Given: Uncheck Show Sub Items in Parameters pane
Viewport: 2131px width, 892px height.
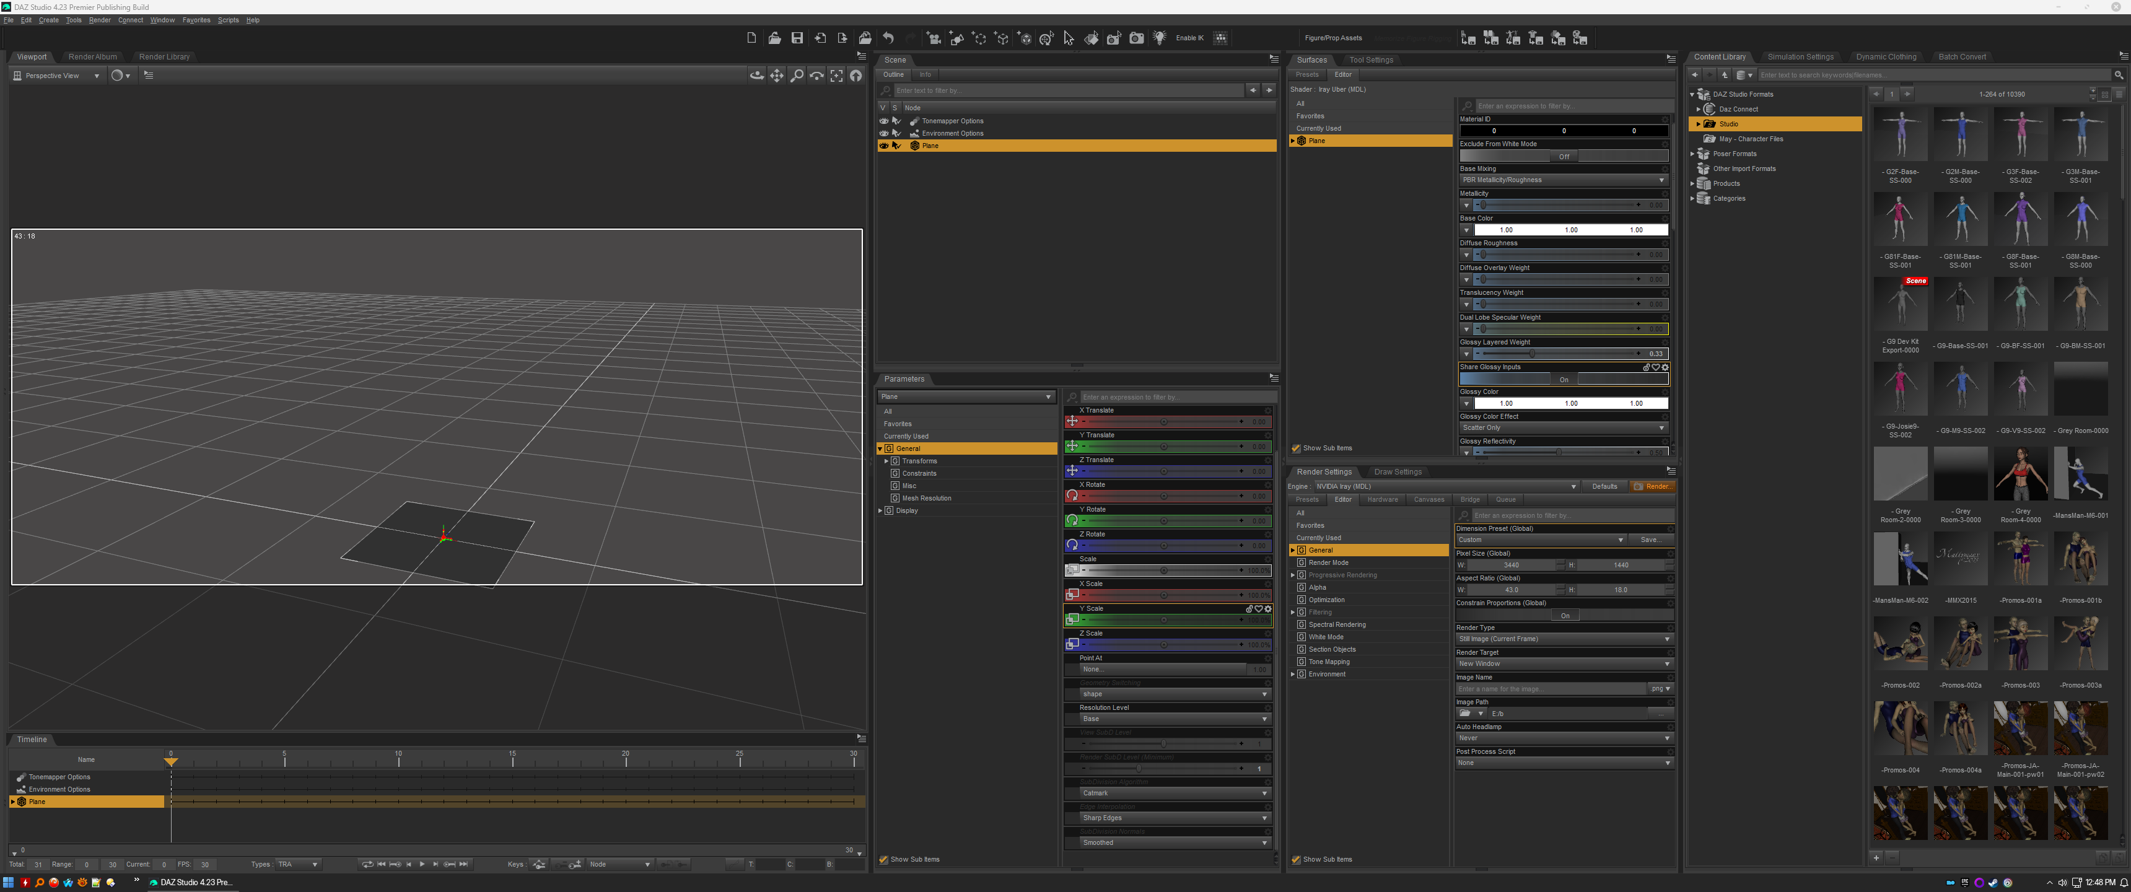Looking at the screenshot, I should click(883, 859).
